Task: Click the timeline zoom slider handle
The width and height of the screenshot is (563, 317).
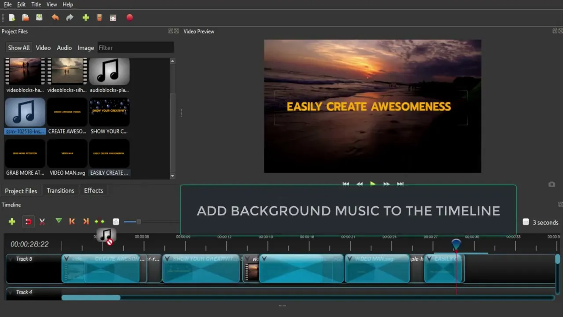Action: coord(139,221)
